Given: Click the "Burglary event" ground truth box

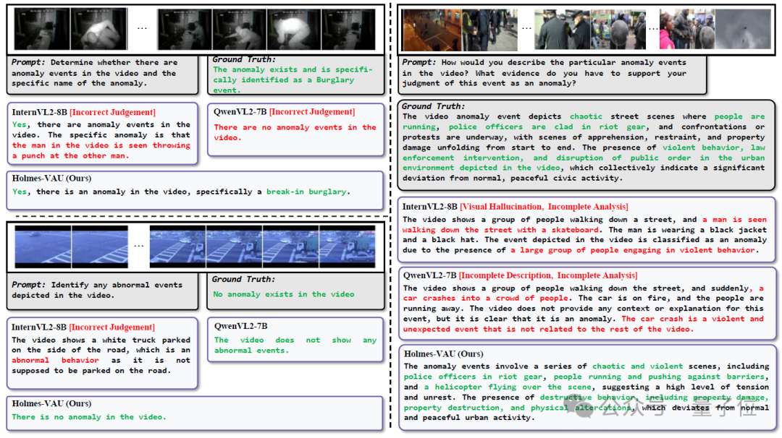Looking at the screenshot, I should (295, 75).
